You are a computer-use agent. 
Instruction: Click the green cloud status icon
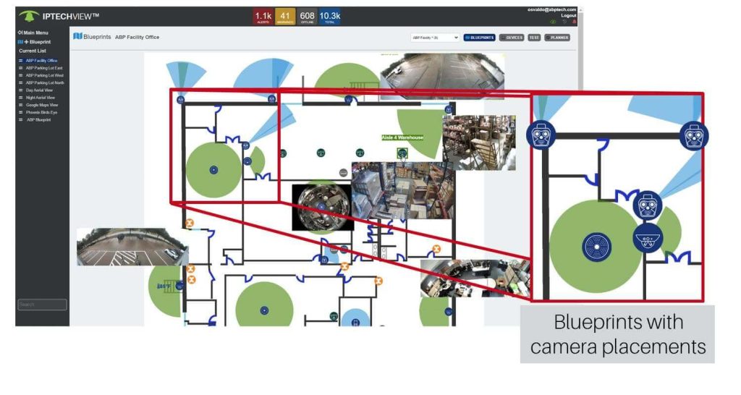554,22
